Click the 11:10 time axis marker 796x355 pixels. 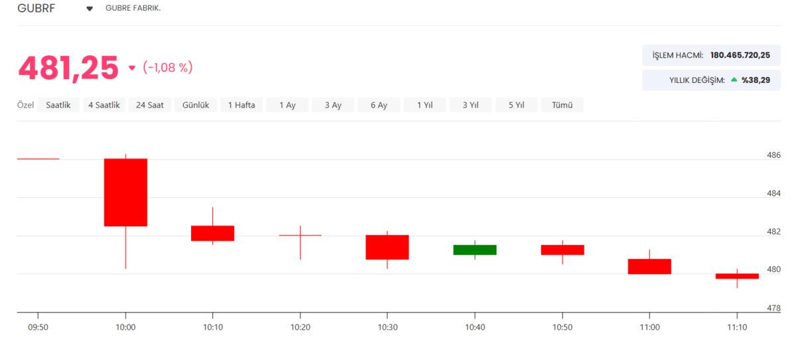click(737, 327)
